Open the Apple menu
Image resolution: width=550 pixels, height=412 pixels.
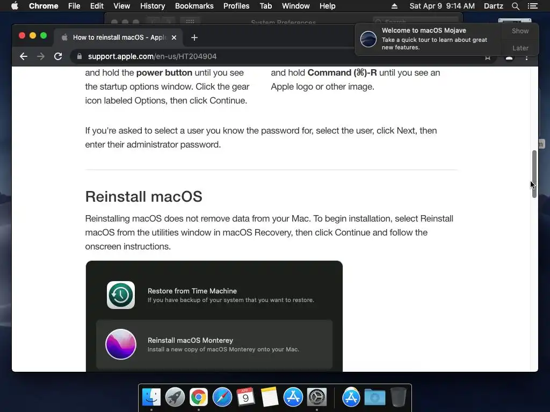[x=15, y=6]
